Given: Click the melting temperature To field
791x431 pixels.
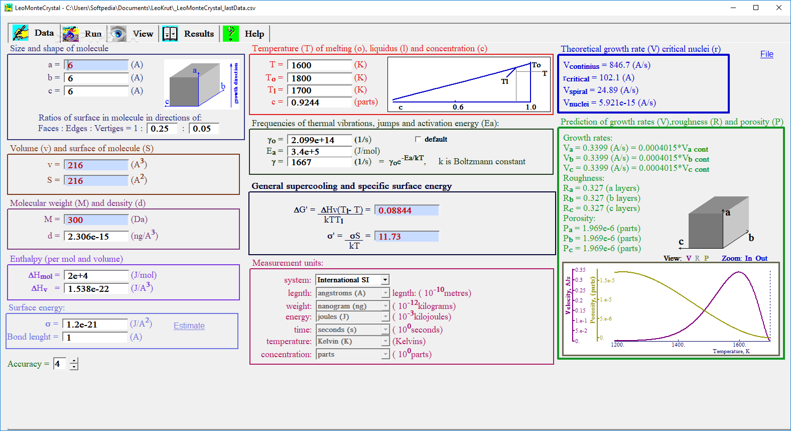Looking at the screenshot, I should 320,78.
